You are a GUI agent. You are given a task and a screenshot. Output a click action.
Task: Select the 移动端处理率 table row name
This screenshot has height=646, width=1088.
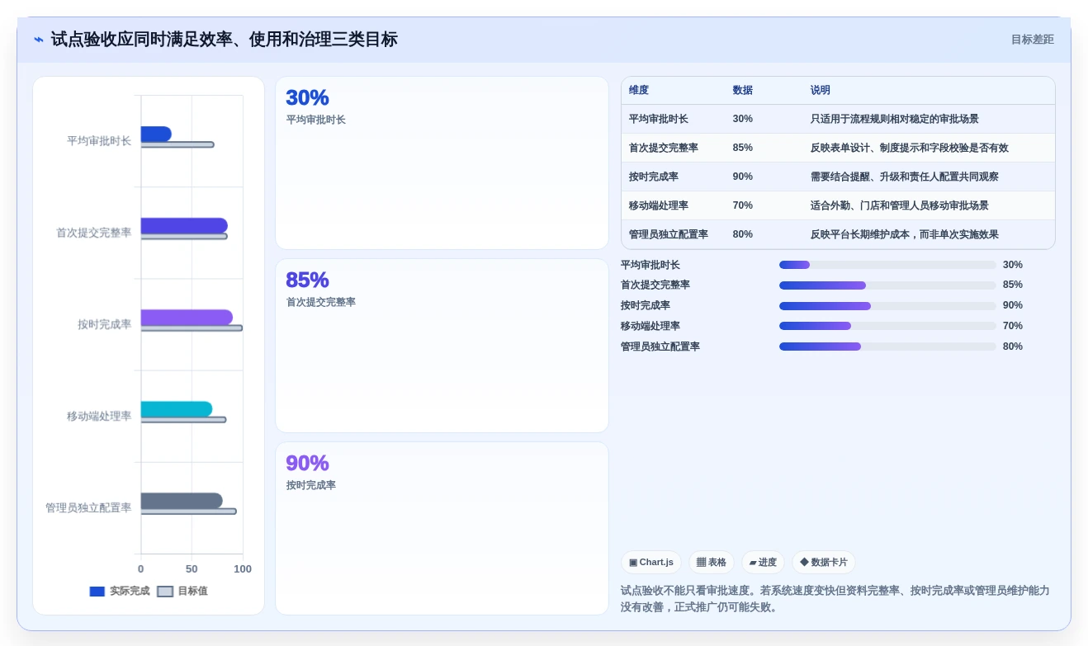(659, 205)
